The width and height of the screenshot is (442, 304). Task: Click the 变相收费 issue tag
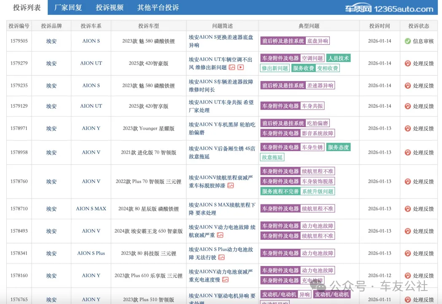tap(328, 68)
